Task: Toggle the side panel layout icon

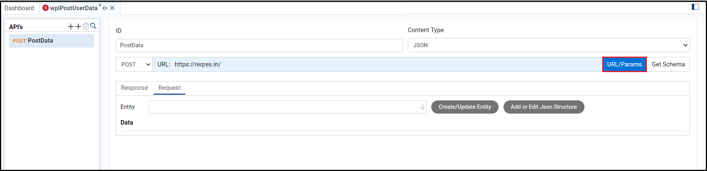Action: pyautogui.click(x=695, y=7)
